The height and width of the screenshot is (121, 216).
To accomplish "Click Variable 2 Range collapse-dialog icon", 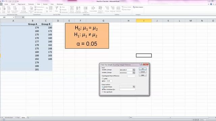I will (x=134, y=73).
